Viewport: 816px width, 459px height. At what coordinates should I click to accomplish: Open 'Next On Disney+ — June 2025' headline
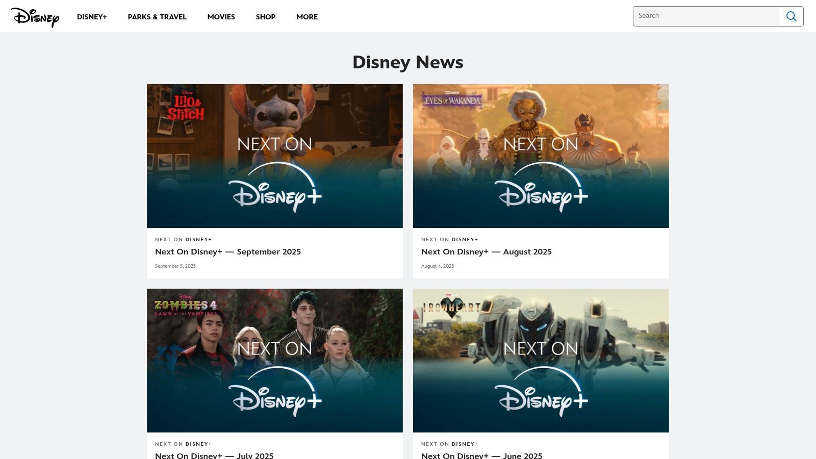pos(482,455)
